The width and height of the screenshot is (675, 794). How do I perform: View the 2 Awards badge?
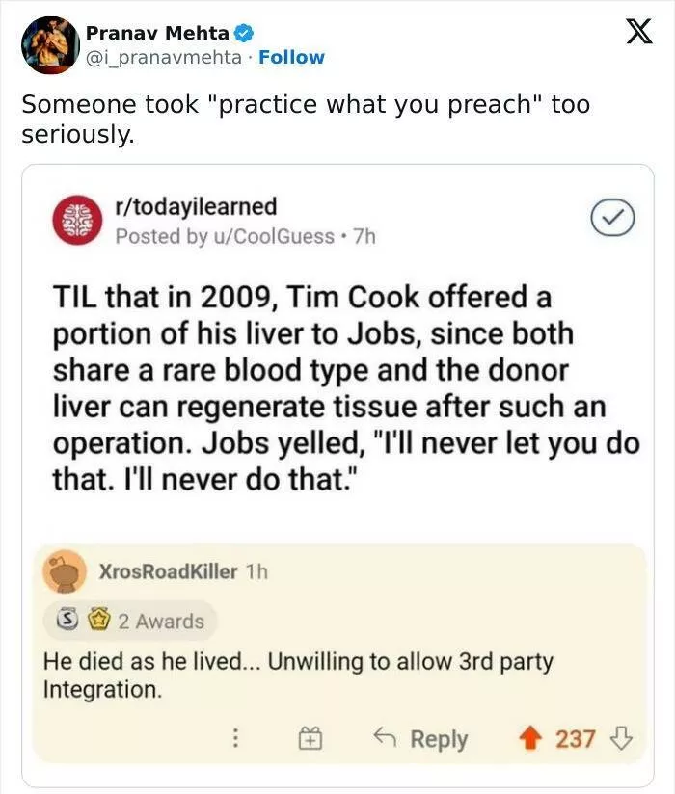(160, 622)
